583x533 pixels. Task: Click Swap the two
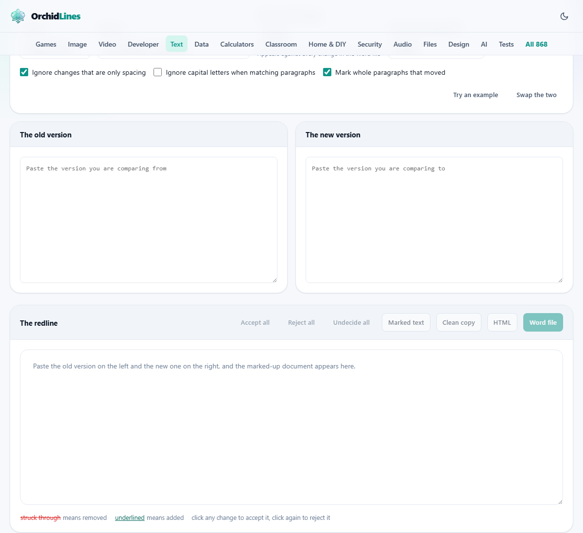pos(536,95)
